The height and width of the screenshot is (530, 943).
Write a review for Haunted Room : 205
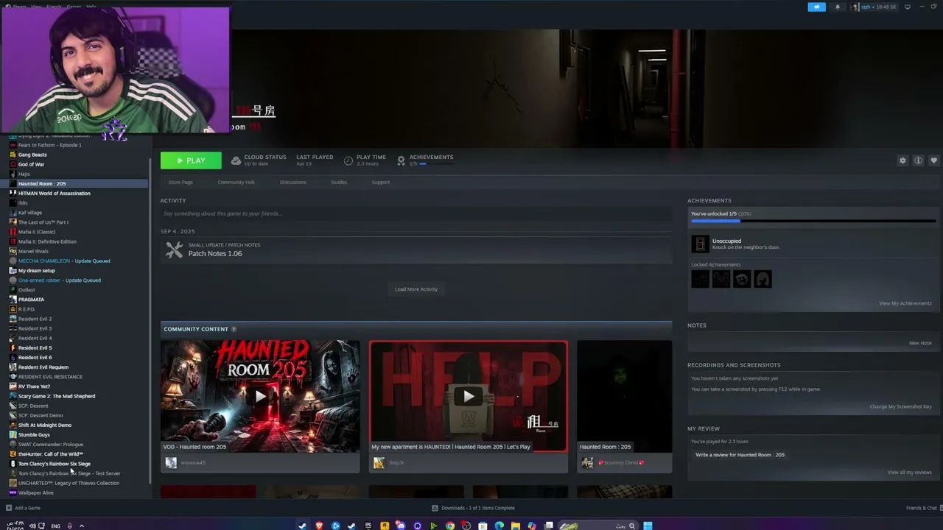pos(740,455)
